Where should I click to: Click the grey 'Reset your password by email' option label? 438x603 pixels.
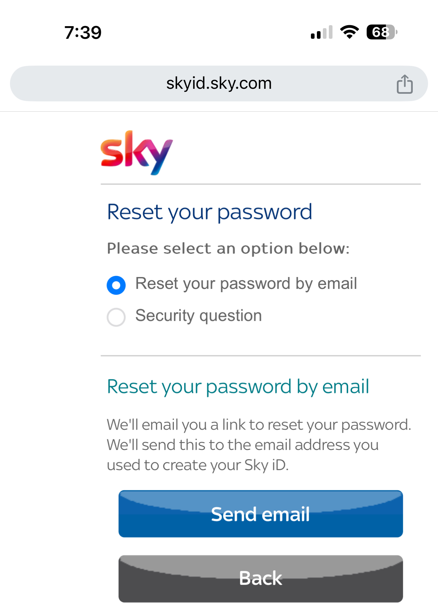(x=246, y=284)
